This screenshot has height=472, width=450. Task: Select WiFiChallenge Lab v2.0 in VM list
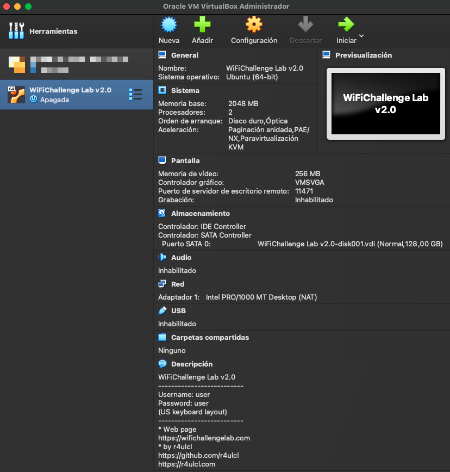coord(77,95)
